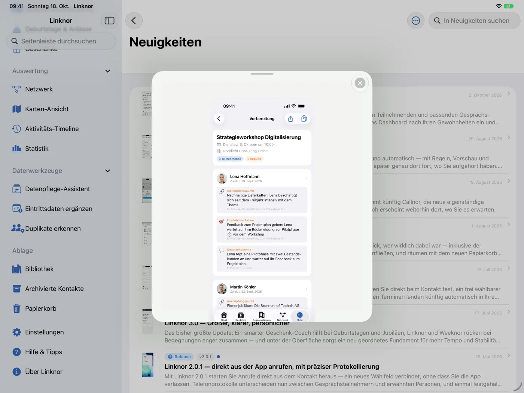Open Netzwerk in the sidebar

coord(61,89)
